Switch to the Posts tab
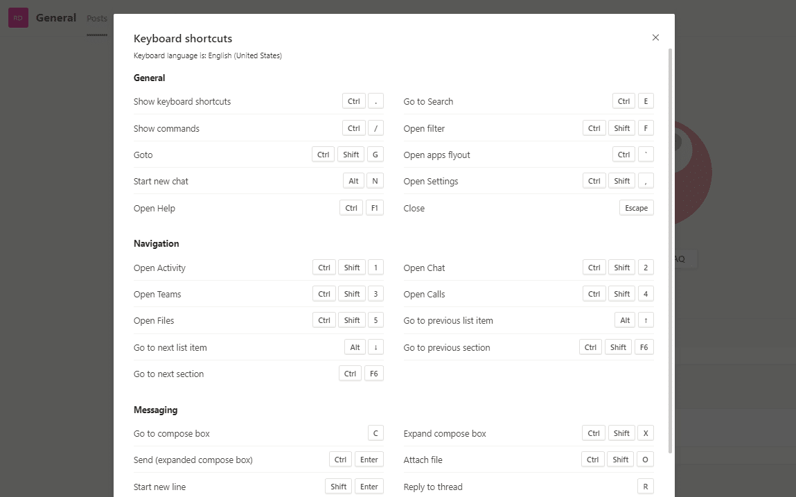The width and height of the screenshot is (796, 497). tap(97, 19)
